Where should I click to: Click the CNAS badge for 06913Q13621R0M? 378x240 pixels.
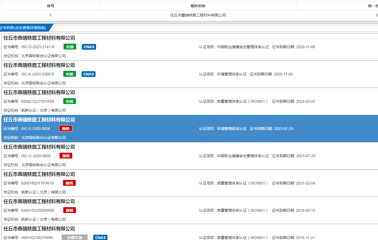[100, 237]
